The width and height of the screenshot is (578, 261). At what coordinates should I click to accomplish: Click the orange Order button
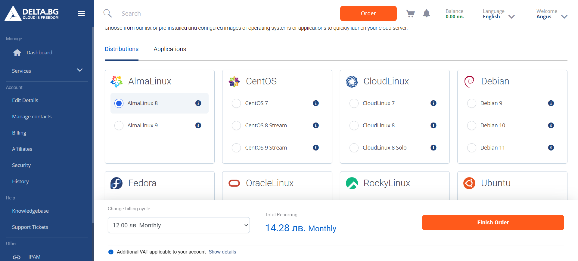pos(368,14)
